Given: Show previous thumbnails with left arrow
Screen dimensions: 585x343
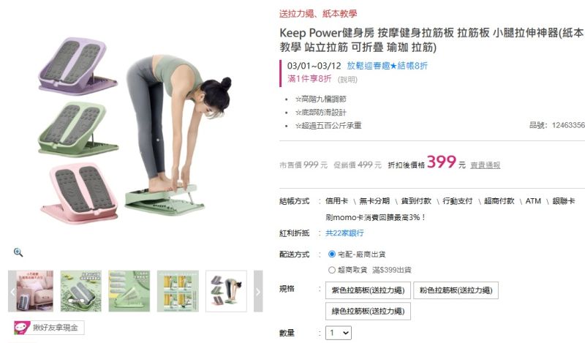Looking at the screenshot, I should pyautogui.click(x=12, y=291).
